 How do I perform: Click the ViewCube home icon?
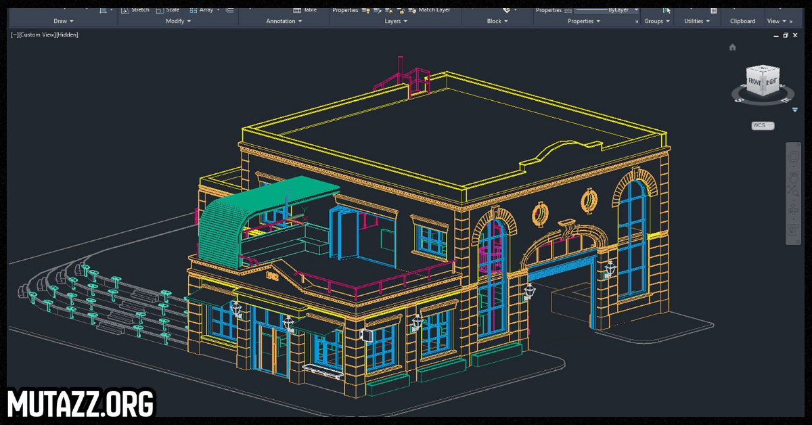pos(732,47)
